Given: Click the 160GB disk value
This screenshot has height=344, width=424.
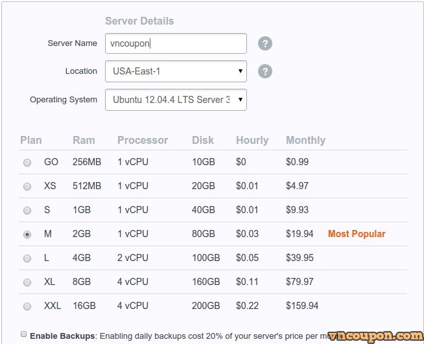Looking at the screenshot, I should 206,282.
